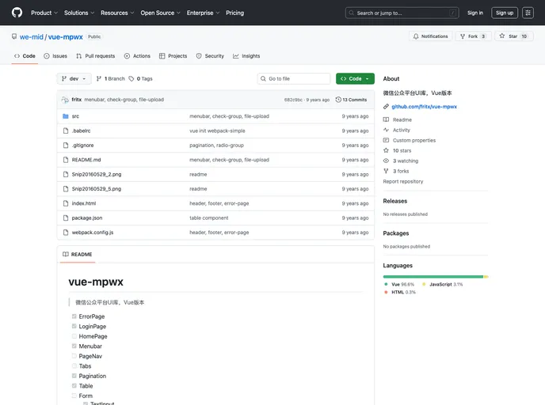
Task: Click the bell icon in Notifications
Action: pos(416,36)
